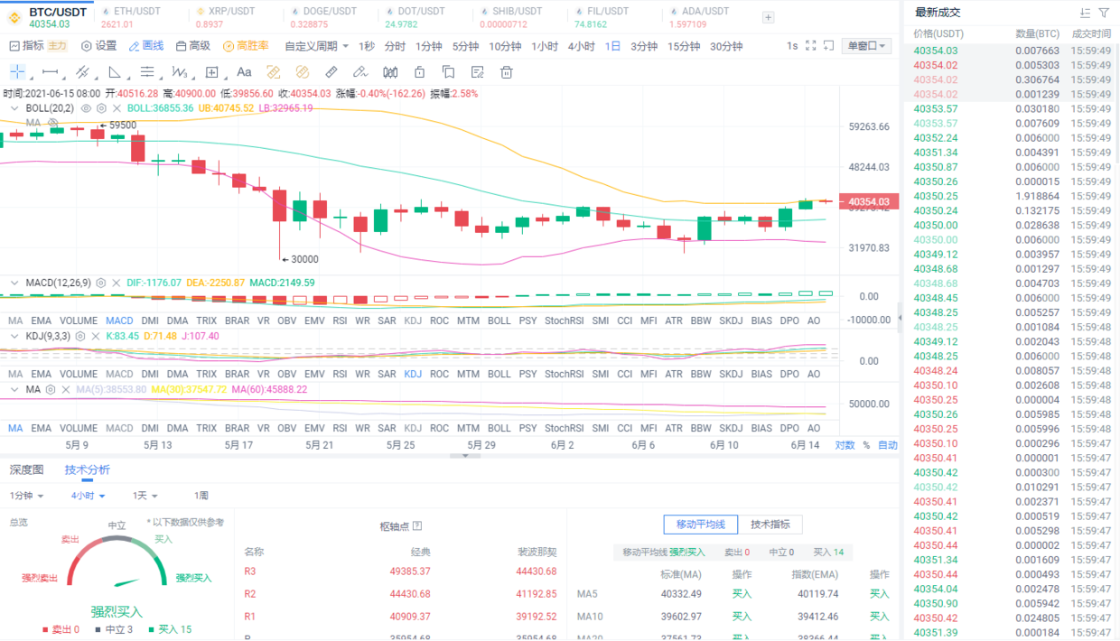Open KDJ indicator settings gear
The height and width of the screenshot is (641, 1120).
(80, 336)
